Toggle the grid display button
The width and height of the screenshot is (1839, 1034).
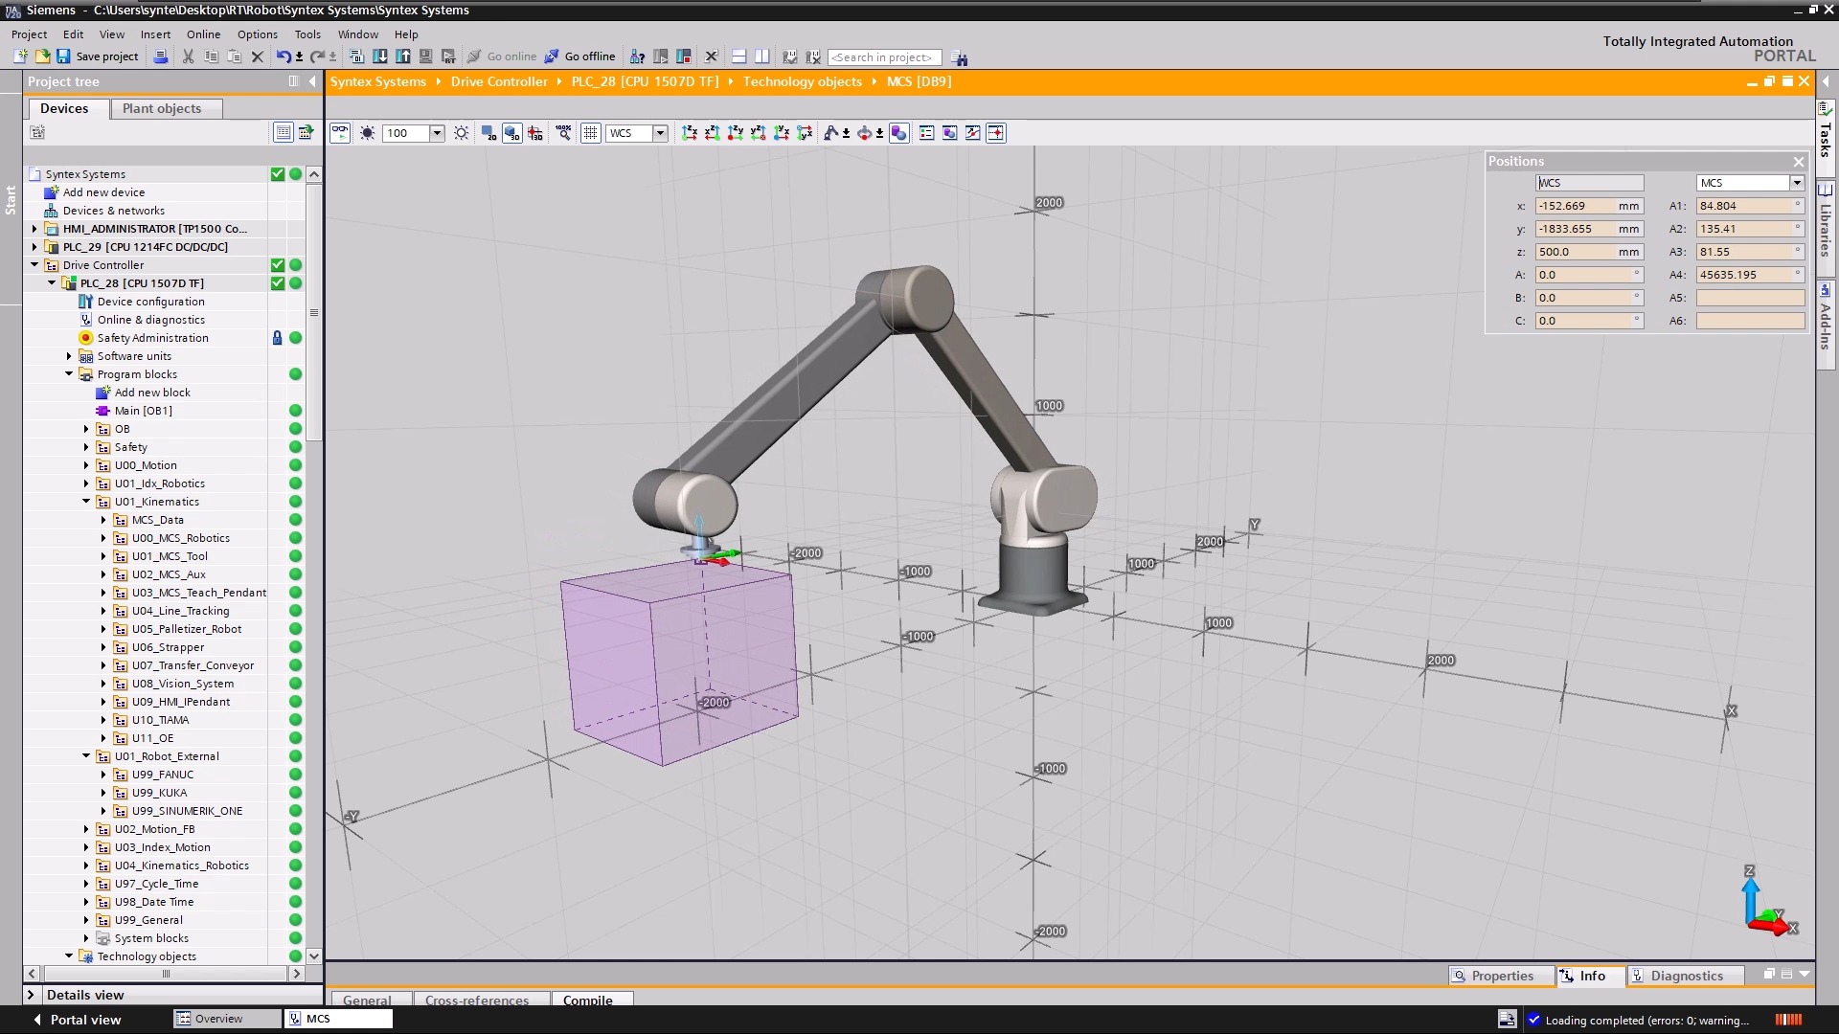coord(591,133)
